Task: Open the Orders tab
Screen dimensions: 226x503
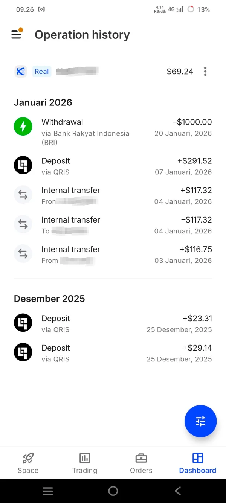Action: tap(141, 463)
